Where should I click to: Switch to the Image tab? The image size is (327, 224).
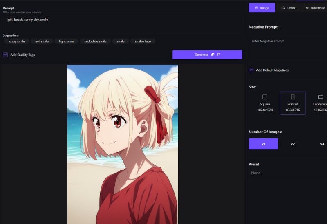pos(262,8)
